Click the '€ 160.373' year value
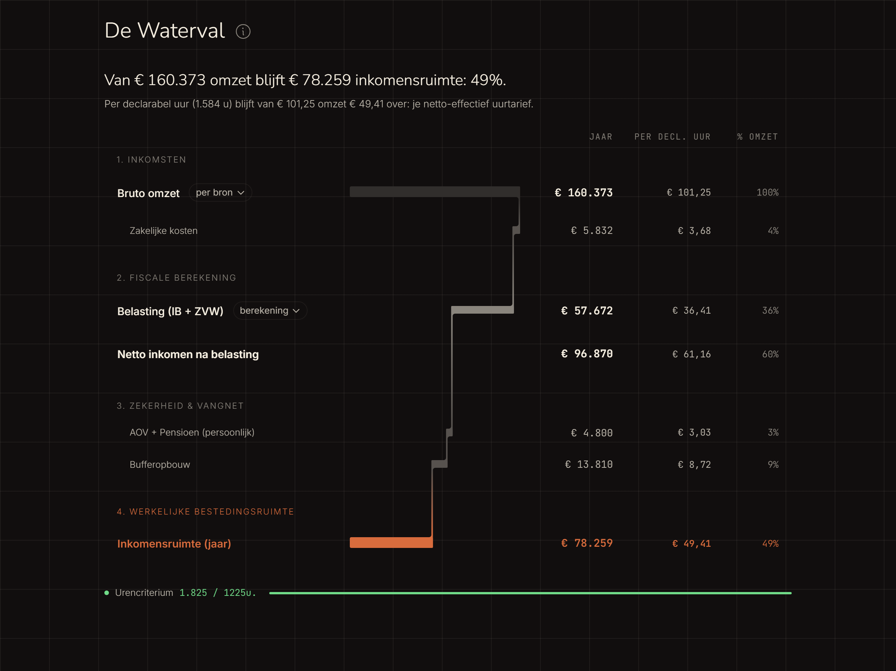This screenshot has height=671, width=896. pos(583,193)
